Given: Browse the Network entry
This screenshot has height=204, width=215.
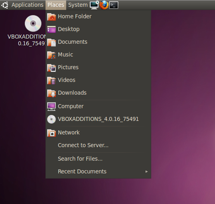Looking at the screenshot, I should pyautogui.click(x=98, y=133).
